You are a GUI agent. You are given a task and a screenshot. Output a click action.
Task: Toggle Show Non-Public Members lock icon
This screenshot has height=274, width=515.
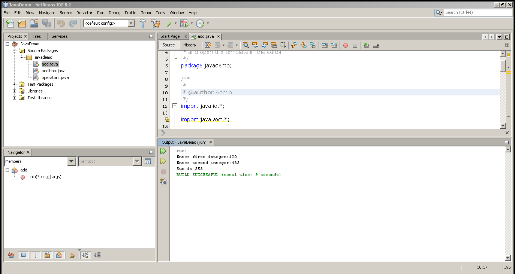click(x=47, y=255)
